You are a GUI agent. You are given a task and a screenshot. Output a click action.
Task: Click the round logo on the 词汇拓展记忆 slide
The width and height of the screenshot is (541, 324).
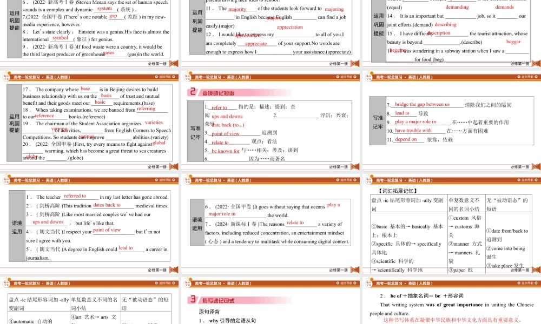[369, 180]
